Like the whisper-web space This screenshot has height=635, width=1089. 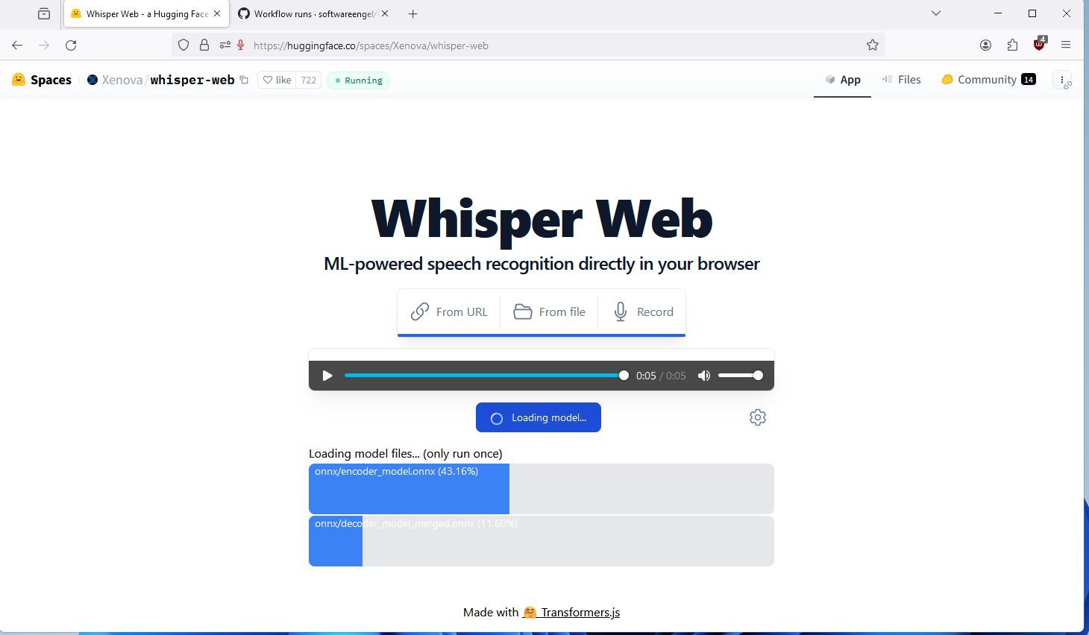pyautogui.click(x=277, y=80)
